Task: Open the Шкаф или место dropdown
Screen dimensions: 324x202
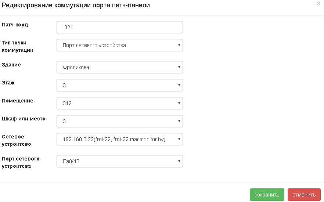Action: point(120,121)
